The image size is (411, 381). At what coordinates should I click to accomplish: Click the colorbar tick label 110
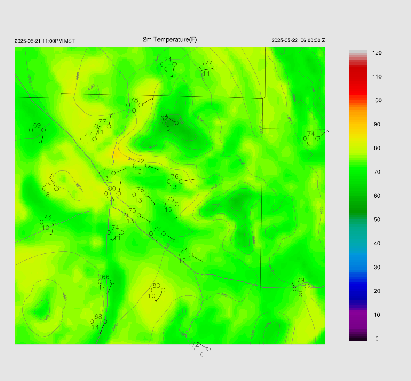377,77
